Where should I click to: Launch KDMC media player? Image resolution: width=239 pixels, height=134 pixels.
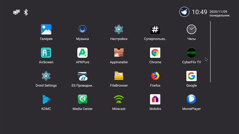pyautogui.click(x=46, y=99)
